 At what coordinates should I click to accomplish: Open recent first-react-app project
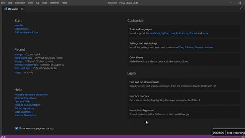(22, 68)
